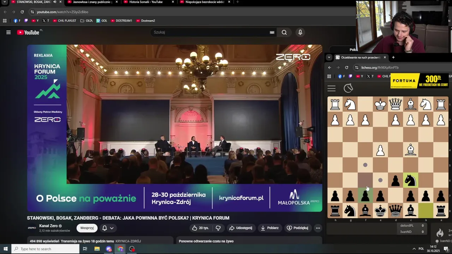The image size is (452, 254).
Task: Click the lichess horse logo
Action: [x=348, y=88]
